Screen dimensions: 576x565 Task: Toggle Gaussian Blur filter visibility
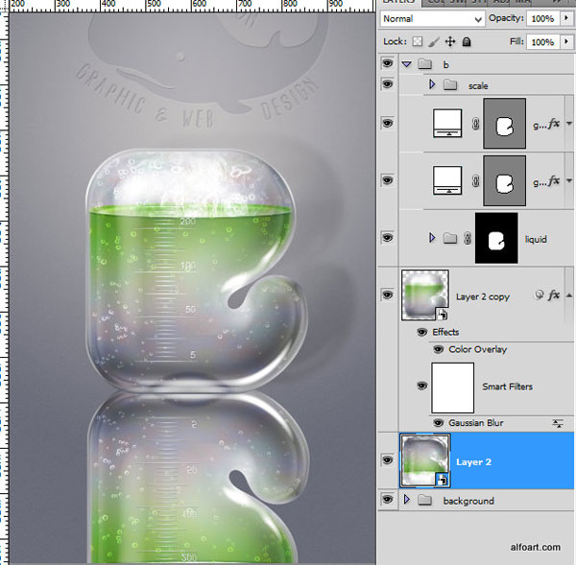tap(438, 423)
